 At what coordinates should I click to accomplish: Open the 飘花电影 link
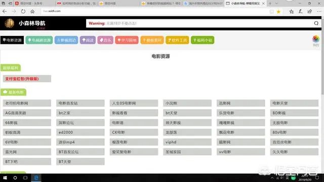click(241, 132)
